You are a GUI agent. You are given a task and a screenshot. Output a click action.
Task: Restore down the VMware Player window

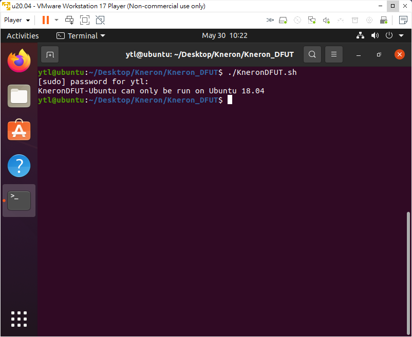(x=393, y=6)
